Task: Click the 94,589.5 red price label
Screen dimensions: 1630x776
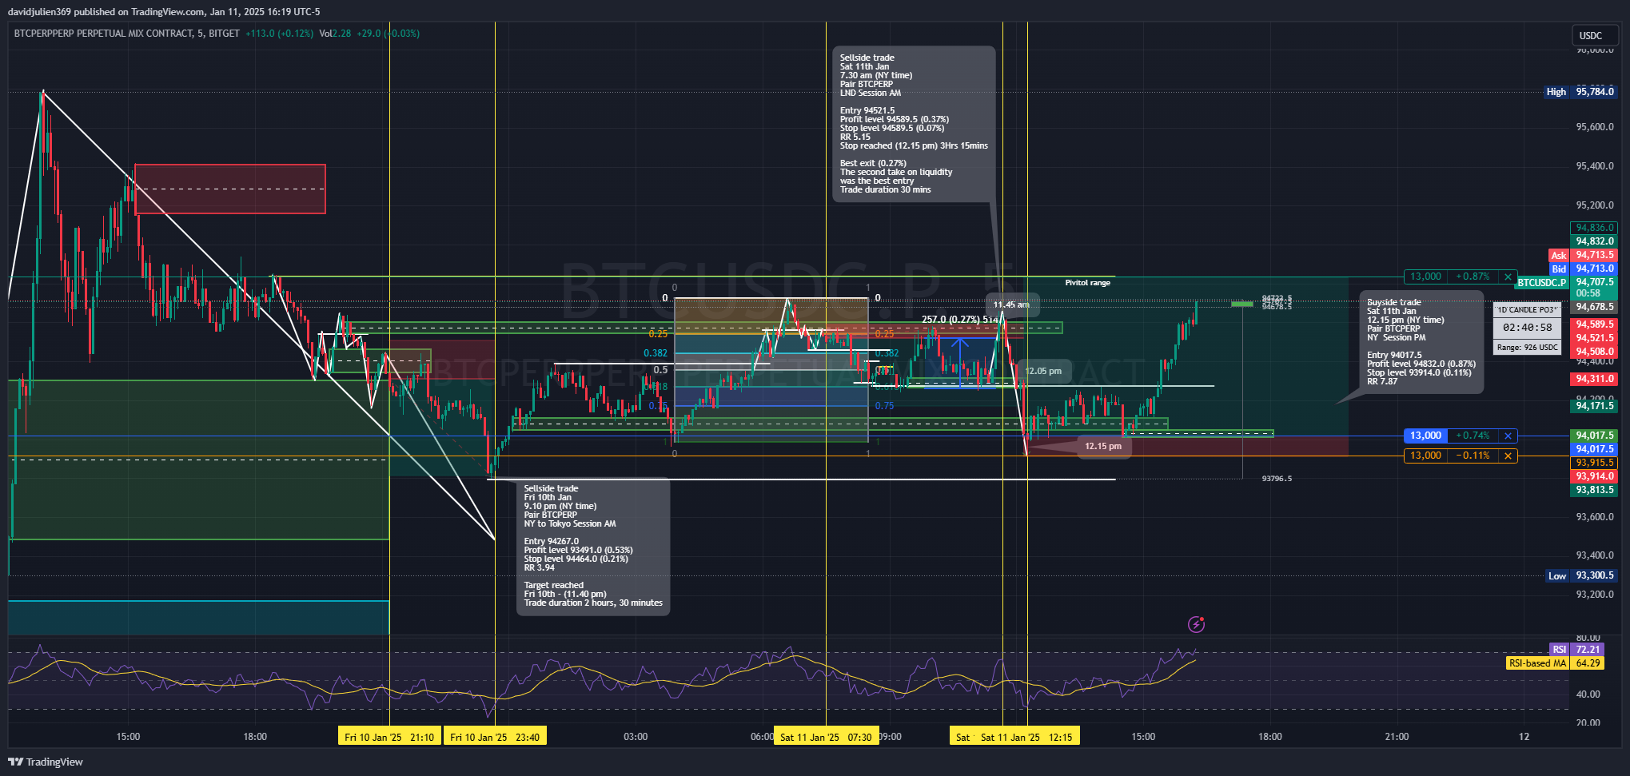Action: click(1594, 324)
